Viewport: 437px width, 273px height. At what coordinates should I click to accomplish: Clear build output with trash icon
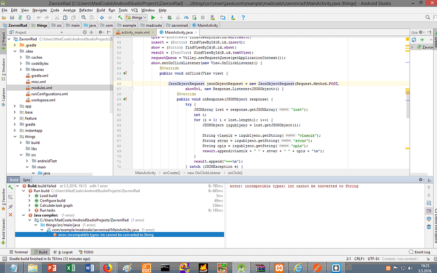pos(429,227)
